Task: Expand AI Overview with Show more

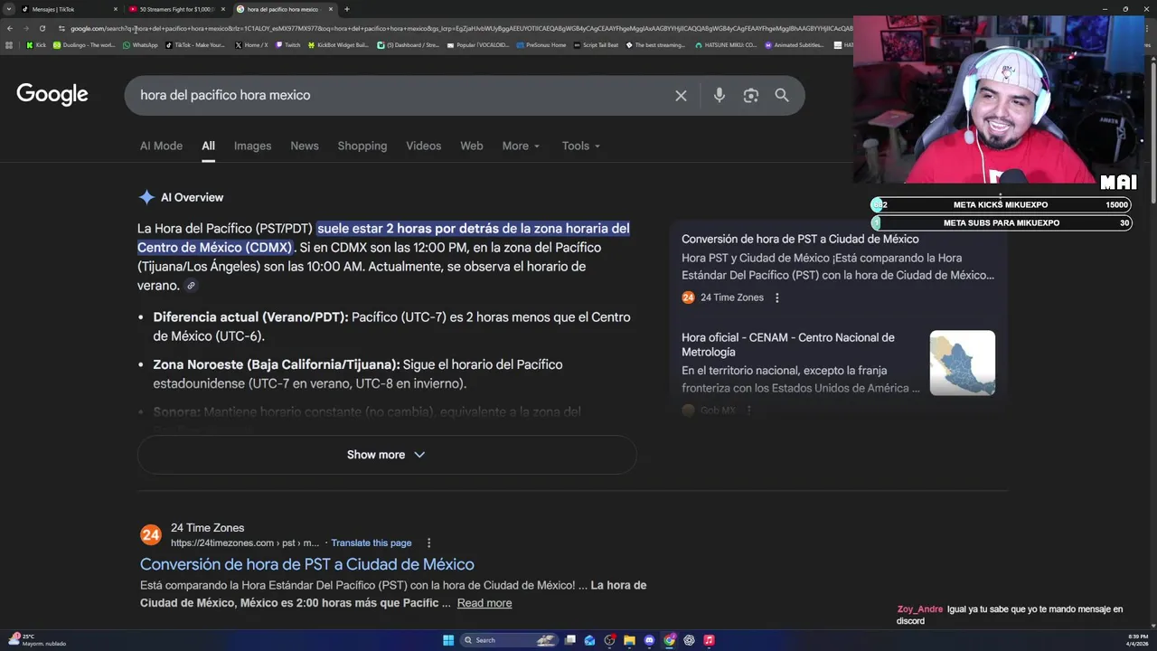Action: pos(387,455)
